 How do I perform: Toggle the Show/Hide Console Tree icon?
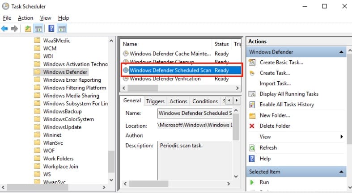click(x=38, y=29)
